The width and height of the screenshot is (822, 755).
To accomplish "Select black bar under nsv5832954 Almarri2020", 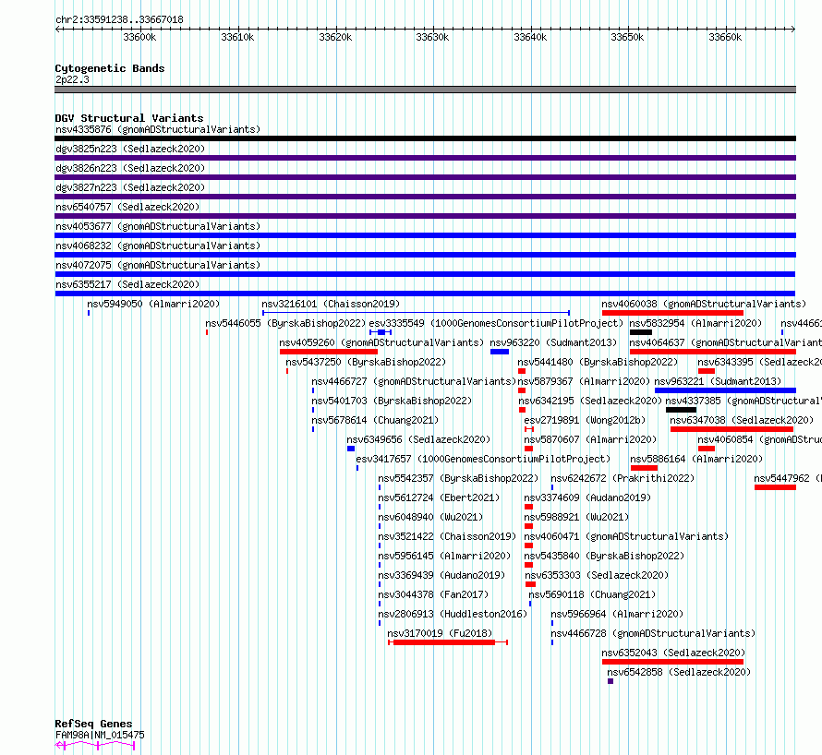I will click(641, 332).
